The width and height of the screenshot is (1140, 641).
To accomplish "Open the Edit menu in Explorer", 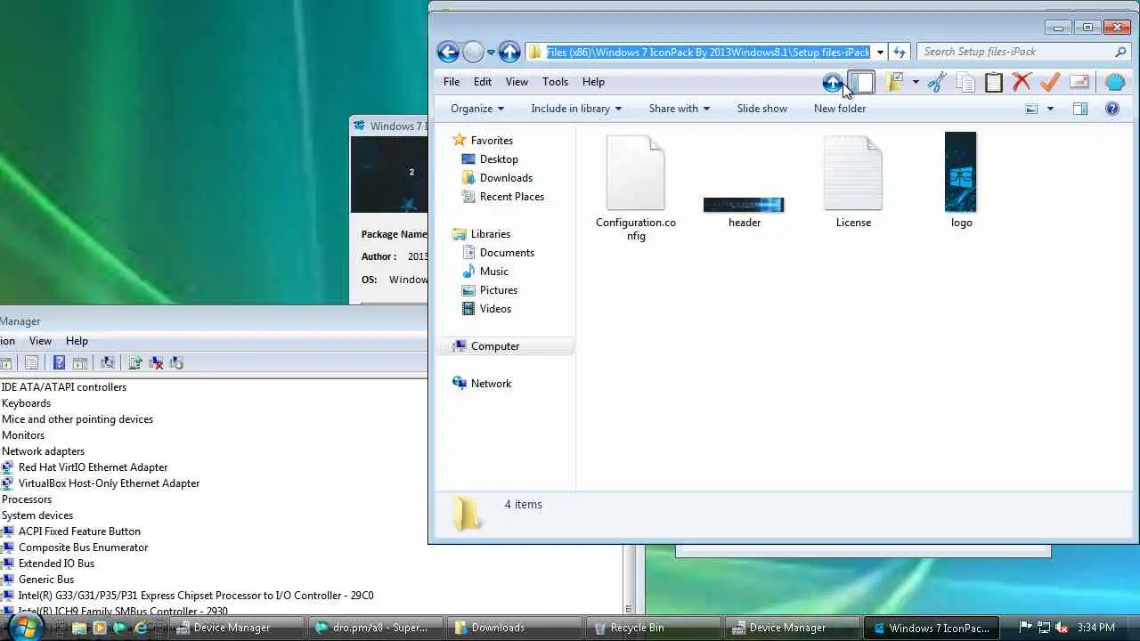I will 483,82.
